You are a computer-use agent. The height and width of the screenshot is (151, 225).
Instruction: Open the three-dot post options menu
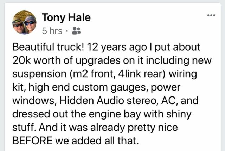pos(211,16)
